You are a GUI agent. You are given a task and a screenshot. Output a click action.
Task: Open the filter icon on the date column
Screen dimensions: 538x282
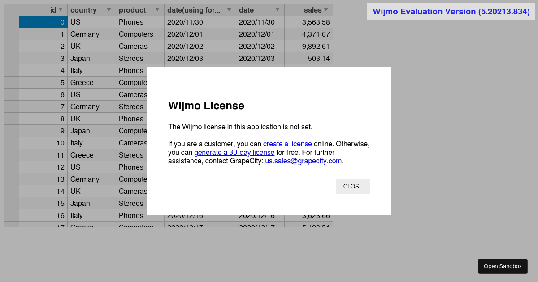(278, 10)
